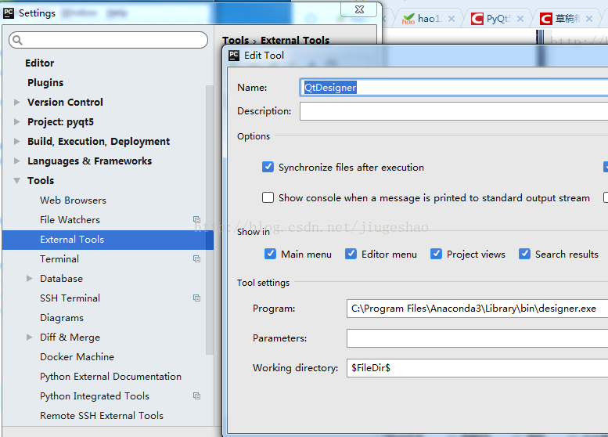Close the hao1 browser tab

click(452, 19)
